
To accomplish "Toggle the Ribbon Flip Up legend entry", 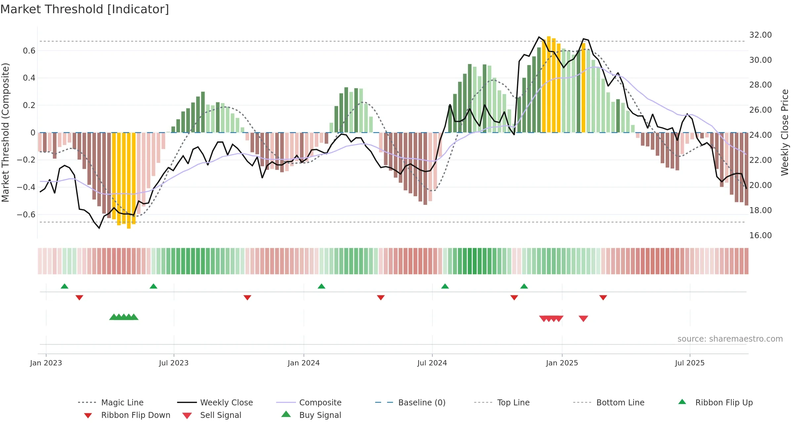I will click(x=716, y=402).
